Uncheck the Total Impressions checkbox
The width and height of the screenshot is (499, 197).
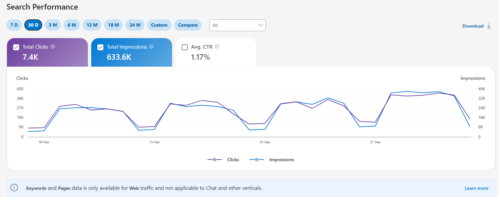(x=100, y=47)
